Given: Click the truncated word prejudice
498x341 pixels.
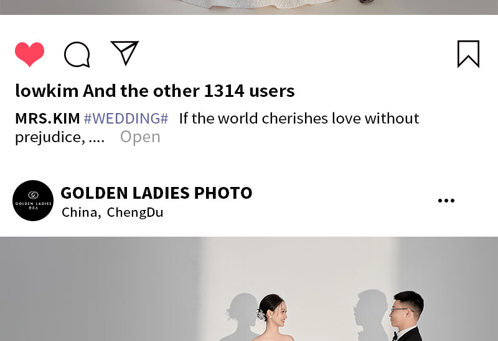Looking at the screenshot, I should (x=50, y=137).
